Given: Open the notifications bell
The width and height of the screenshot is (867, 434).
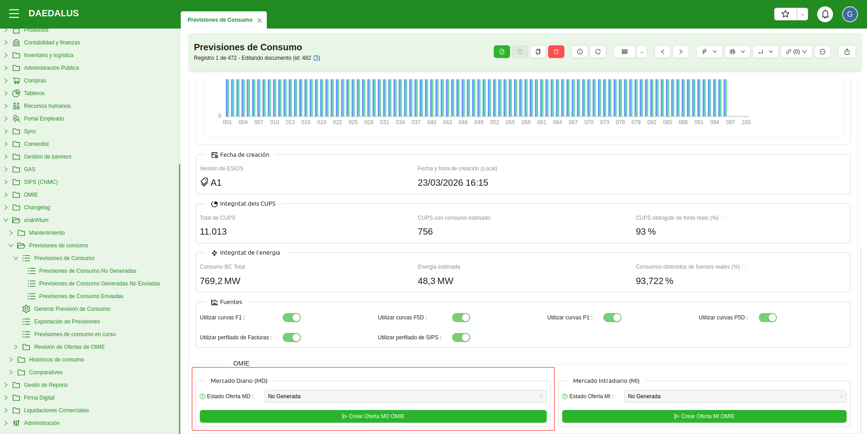Looking at the screenshot, I should tap(825, 14).
